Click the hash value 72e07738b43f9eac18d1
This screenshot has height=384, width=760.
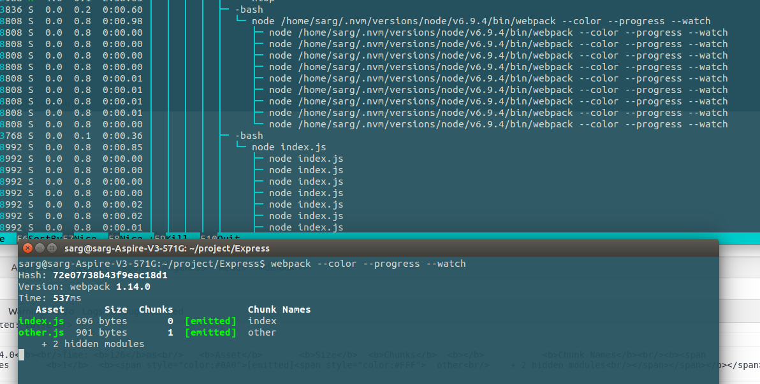pyautogui.click(x=110, y=276)
